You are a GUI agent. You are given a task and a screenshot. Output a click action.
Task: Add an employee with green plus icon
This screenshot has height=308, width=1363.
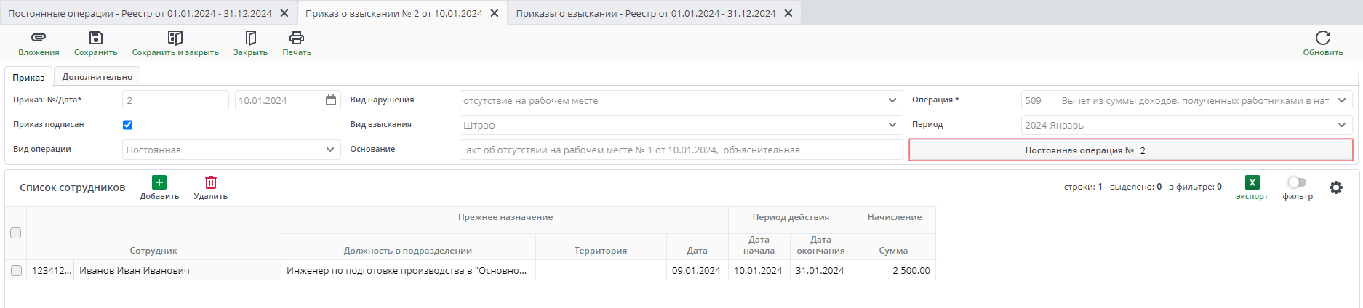point(159,182)
